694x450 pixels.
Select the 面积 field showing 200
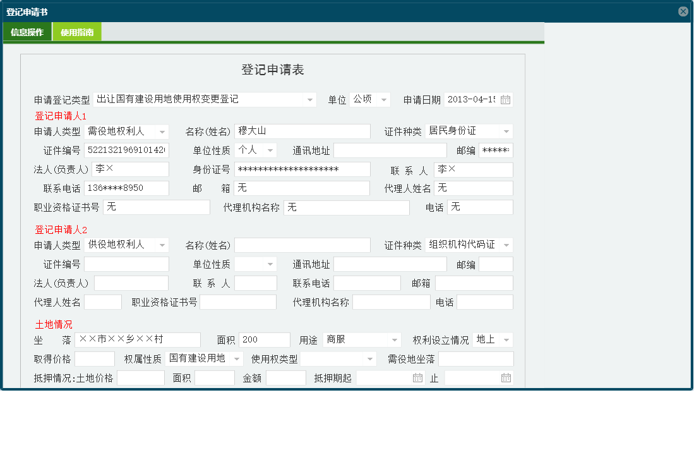[x=264, y=339]
